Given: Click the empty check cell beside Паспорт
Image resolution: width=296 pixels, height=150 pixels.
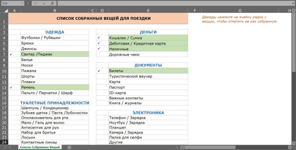Looking at the screenshot, I should (x=102, y=87).
